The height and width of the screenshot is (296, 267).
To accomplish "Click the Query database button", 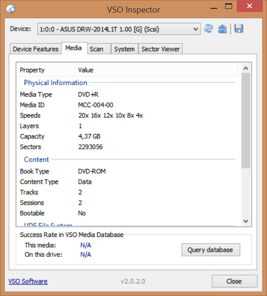I will point(211,250).
